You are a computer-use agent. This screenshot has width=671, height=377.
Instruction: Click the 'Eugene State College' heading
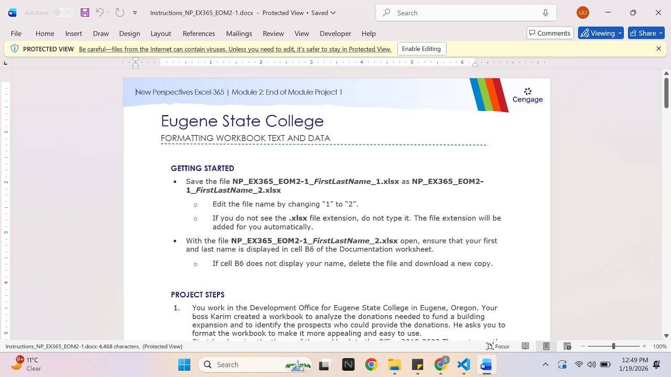242,121
